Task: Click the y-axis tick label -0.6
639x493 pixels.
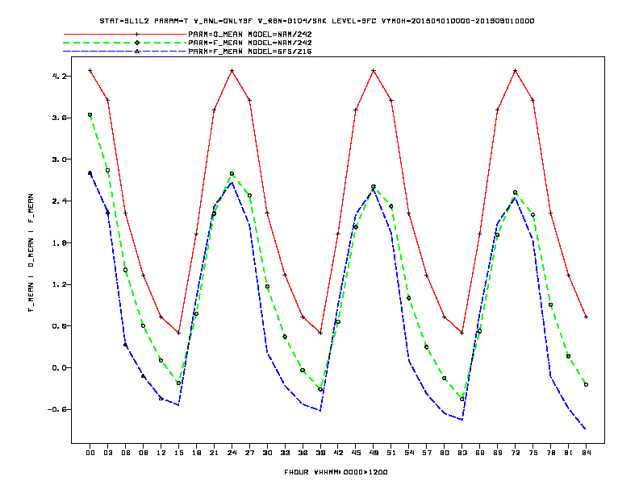Action: coord(56,409)
